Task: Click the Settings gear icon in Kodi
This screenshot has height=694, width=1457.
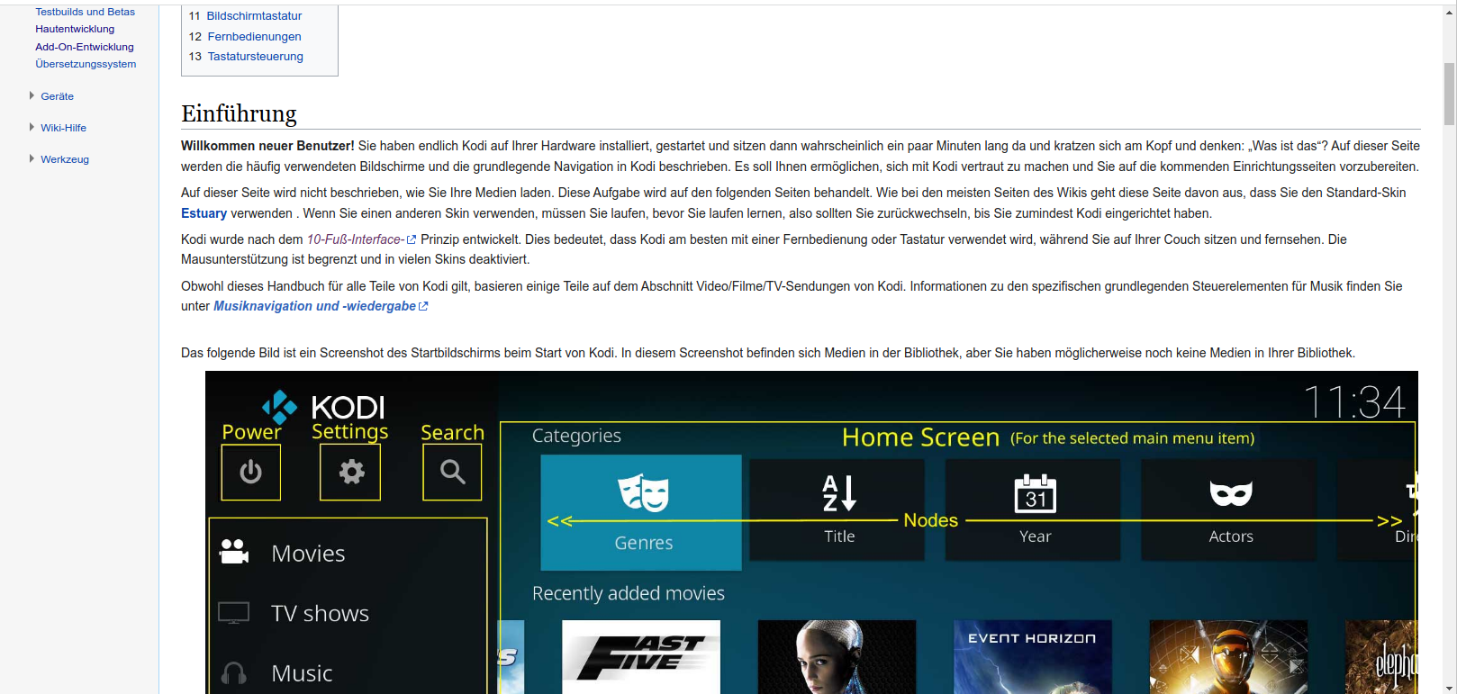Action: (x=351, y=472)
